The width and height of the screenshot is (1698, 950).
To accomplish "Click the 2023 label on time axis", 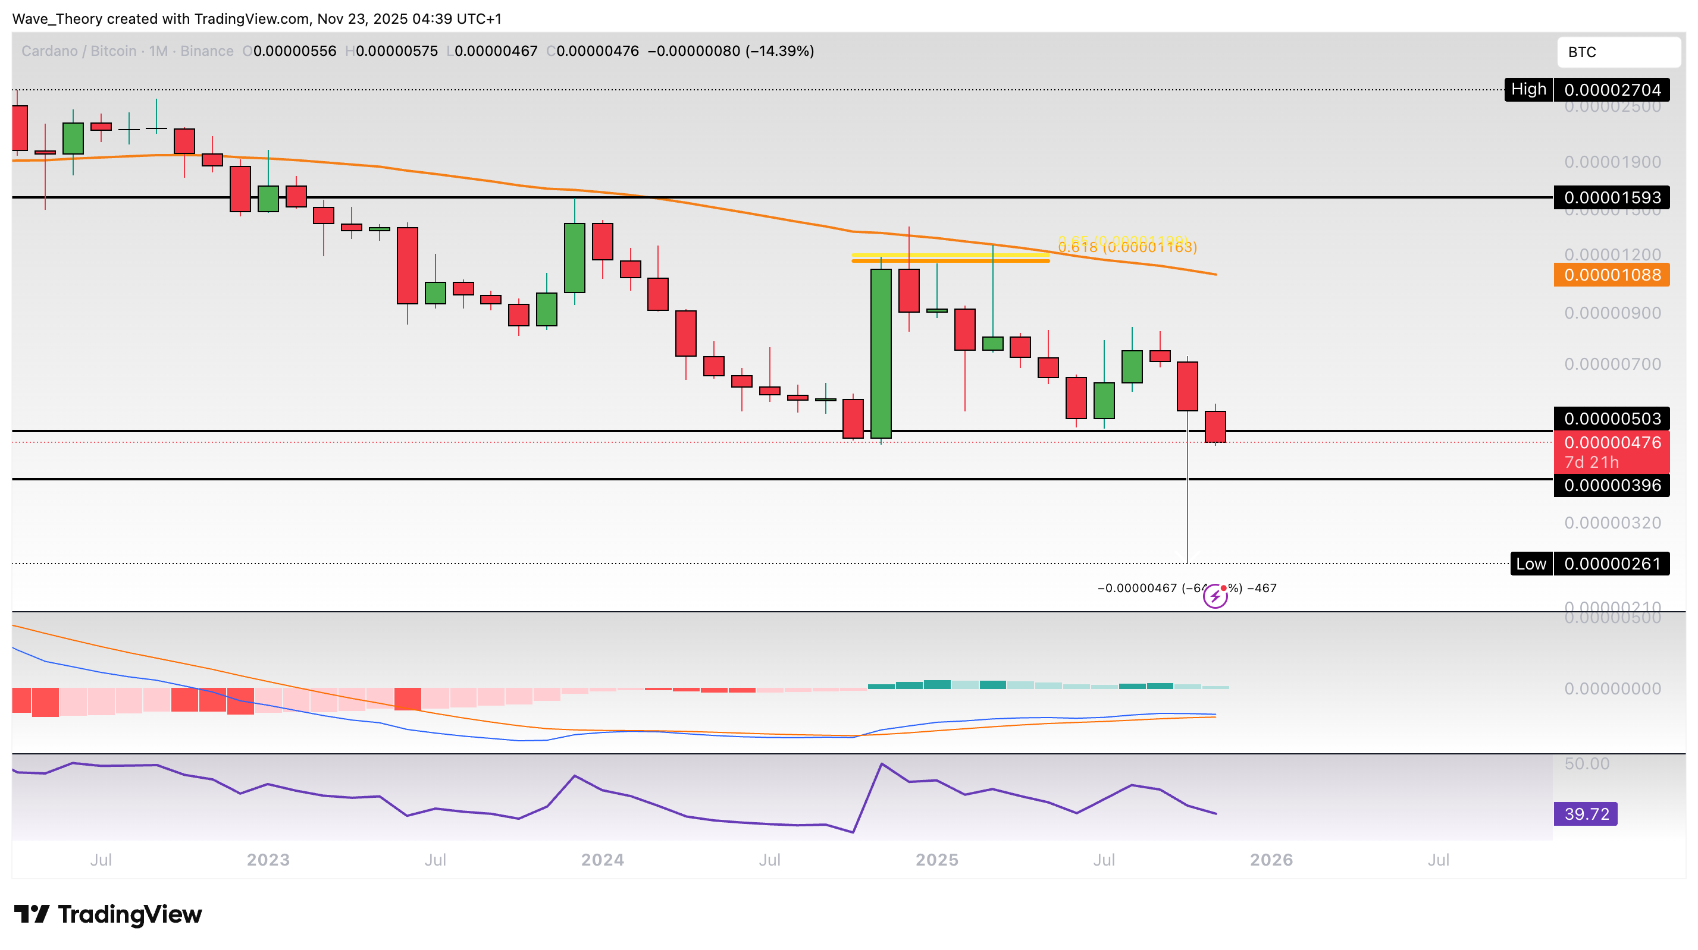I will pos(268,860).
